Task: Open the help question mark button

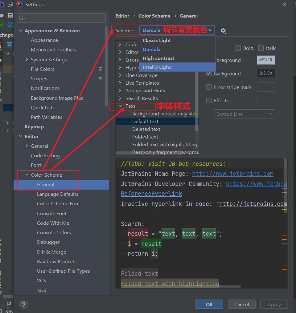Action: [x=24, y=304]
